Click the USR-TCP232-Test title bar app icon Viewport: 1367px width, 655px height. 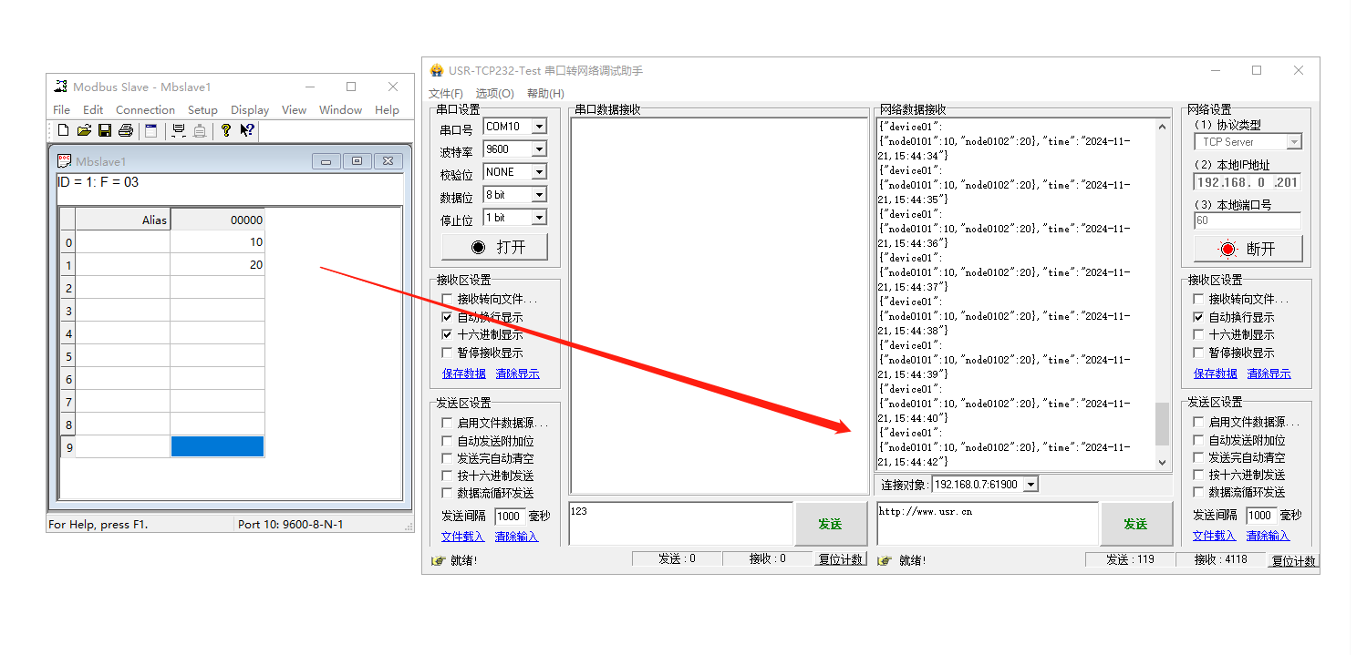coord(437,70)
